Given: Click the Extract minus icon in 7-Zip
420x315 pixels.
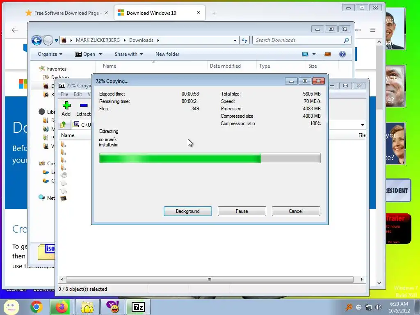Looking at the screenshot, I should 84,105.
